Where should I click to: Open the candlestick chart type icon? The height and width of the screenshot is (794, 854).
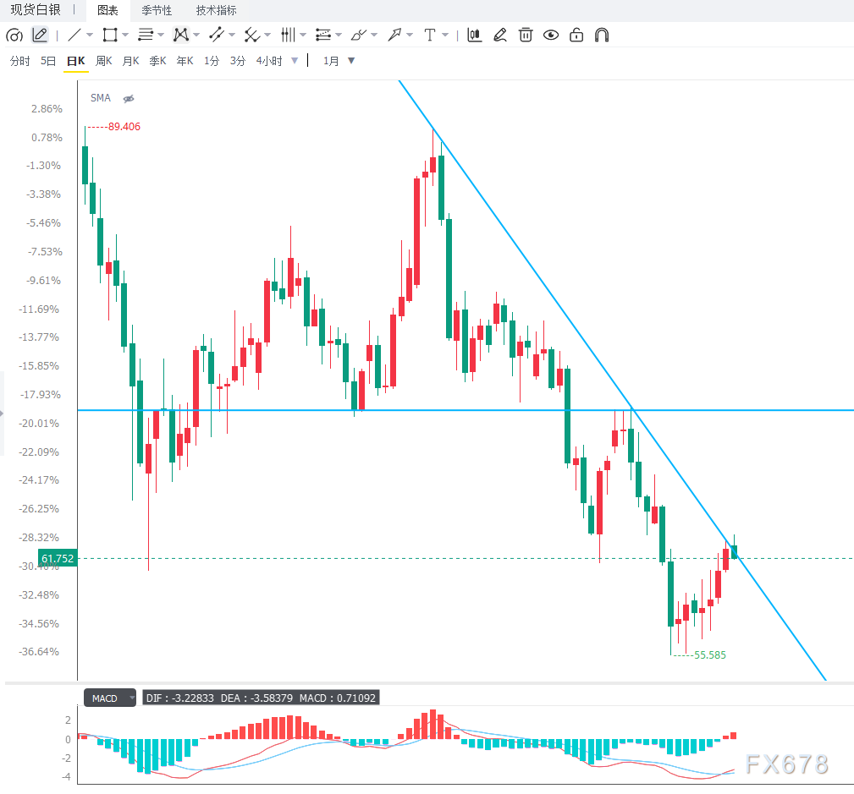click(474, 35)
